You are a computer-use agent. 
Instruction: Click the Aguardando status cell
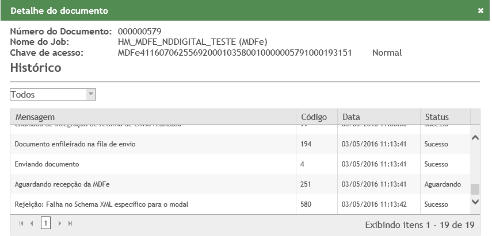[x=442, y=184]
